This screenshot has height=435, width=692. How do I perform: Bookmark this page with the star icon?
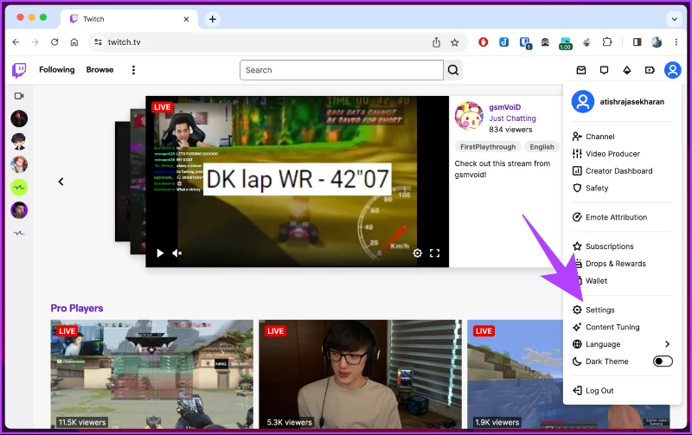455,42
